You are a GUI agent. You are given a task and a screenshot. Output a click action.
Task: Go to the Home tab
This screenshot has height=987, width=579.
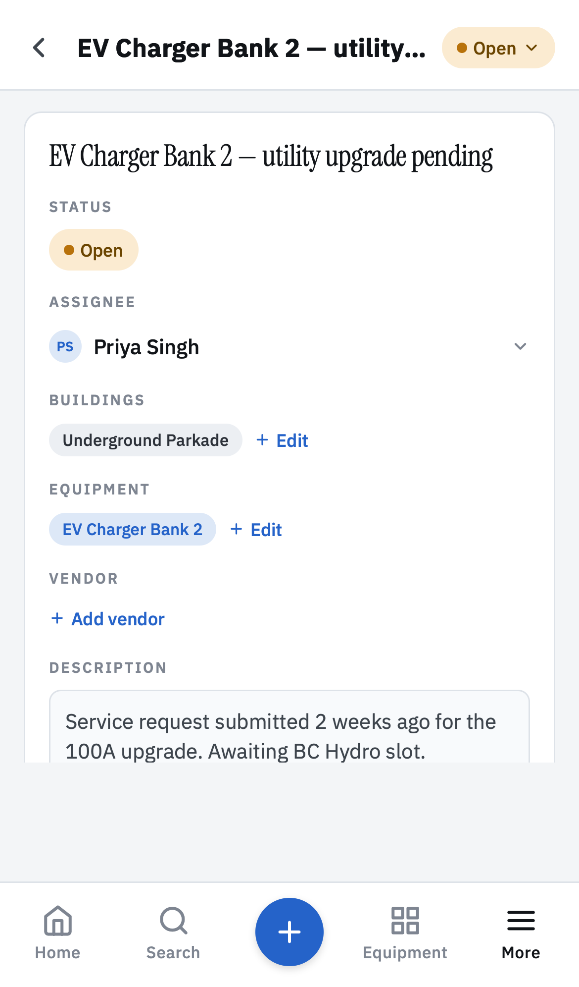(58, 932)
